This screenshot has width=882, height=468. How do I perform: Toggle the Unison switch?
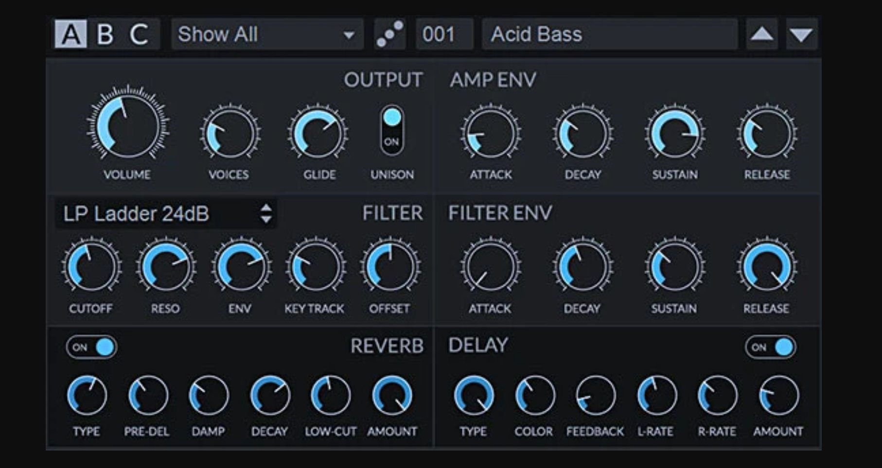coord(392,130)
